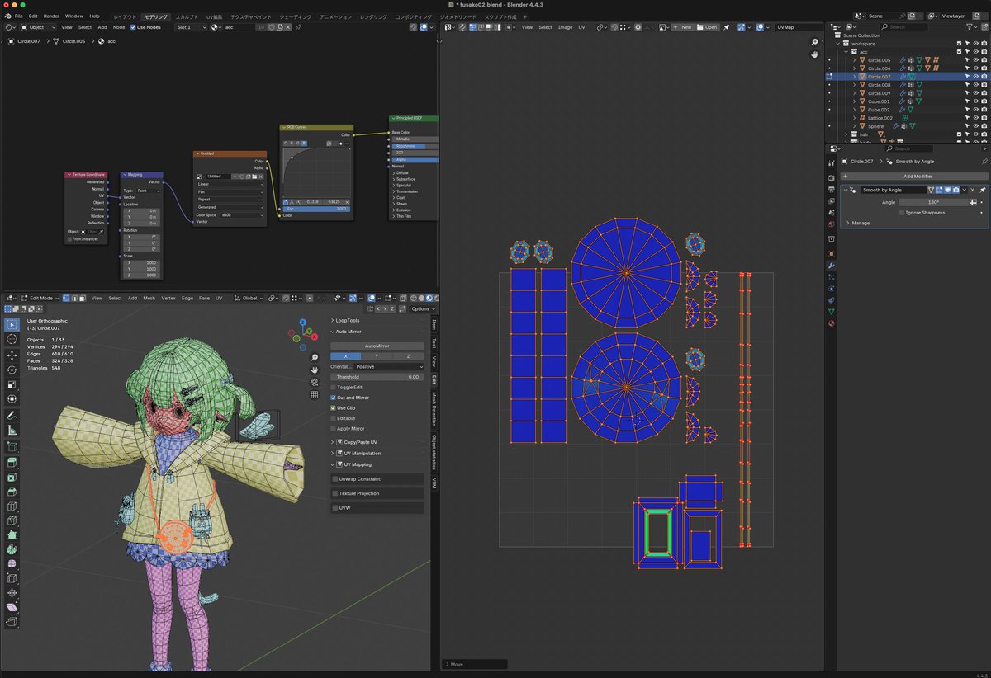Select the Scale tool in viewport toolbar
This screenshot has width=991, height=678.
[x=12, y=384]
